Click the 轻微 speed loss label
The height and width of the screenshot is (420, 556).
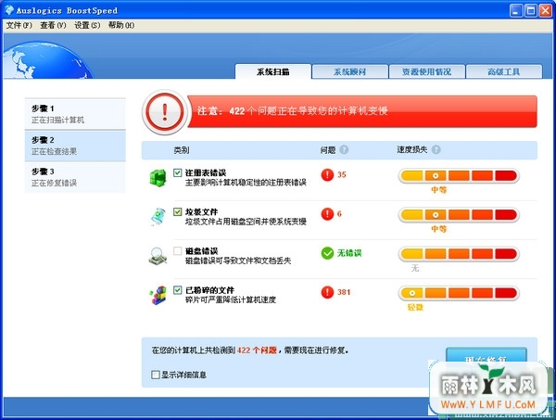(x=415, y=307)
